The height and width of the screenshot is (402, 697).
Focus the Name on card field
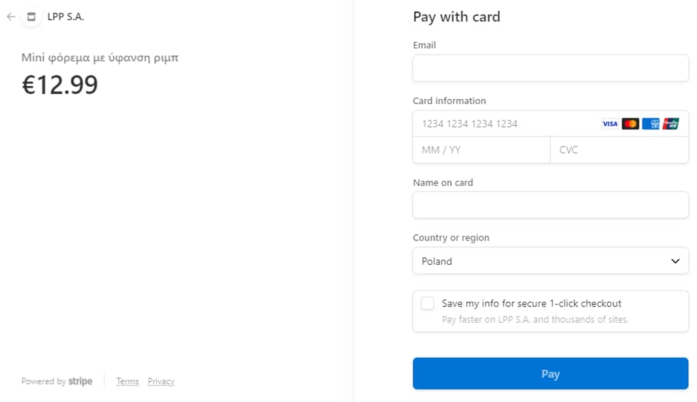point(550,205)
